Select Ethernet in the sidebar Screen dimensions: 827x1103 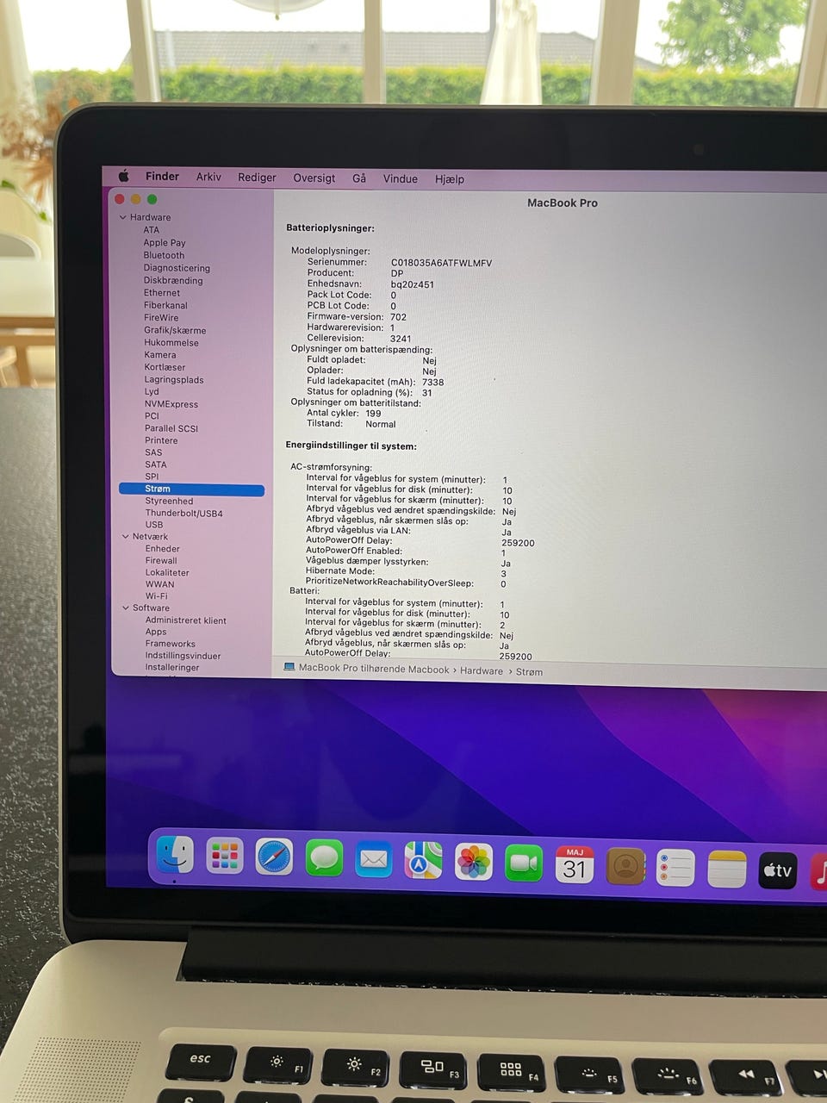[x=162, y=293]
